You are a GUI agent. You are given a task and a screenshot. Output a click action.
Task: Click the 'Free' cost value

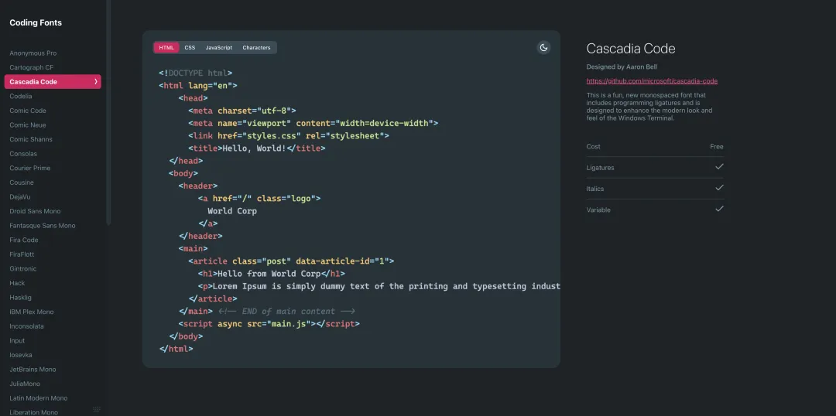[717, 146]
